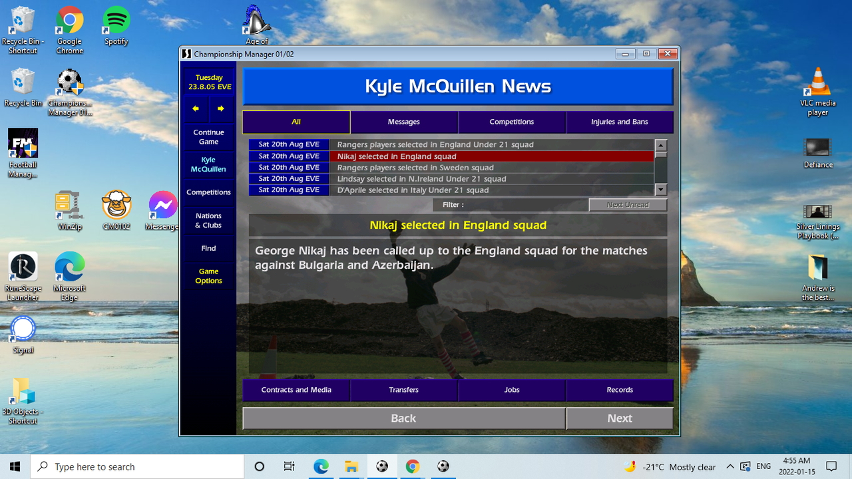Open 'Andrew is the best' folder icon
The height and width of the screenshot is (479, 852).
818,277
